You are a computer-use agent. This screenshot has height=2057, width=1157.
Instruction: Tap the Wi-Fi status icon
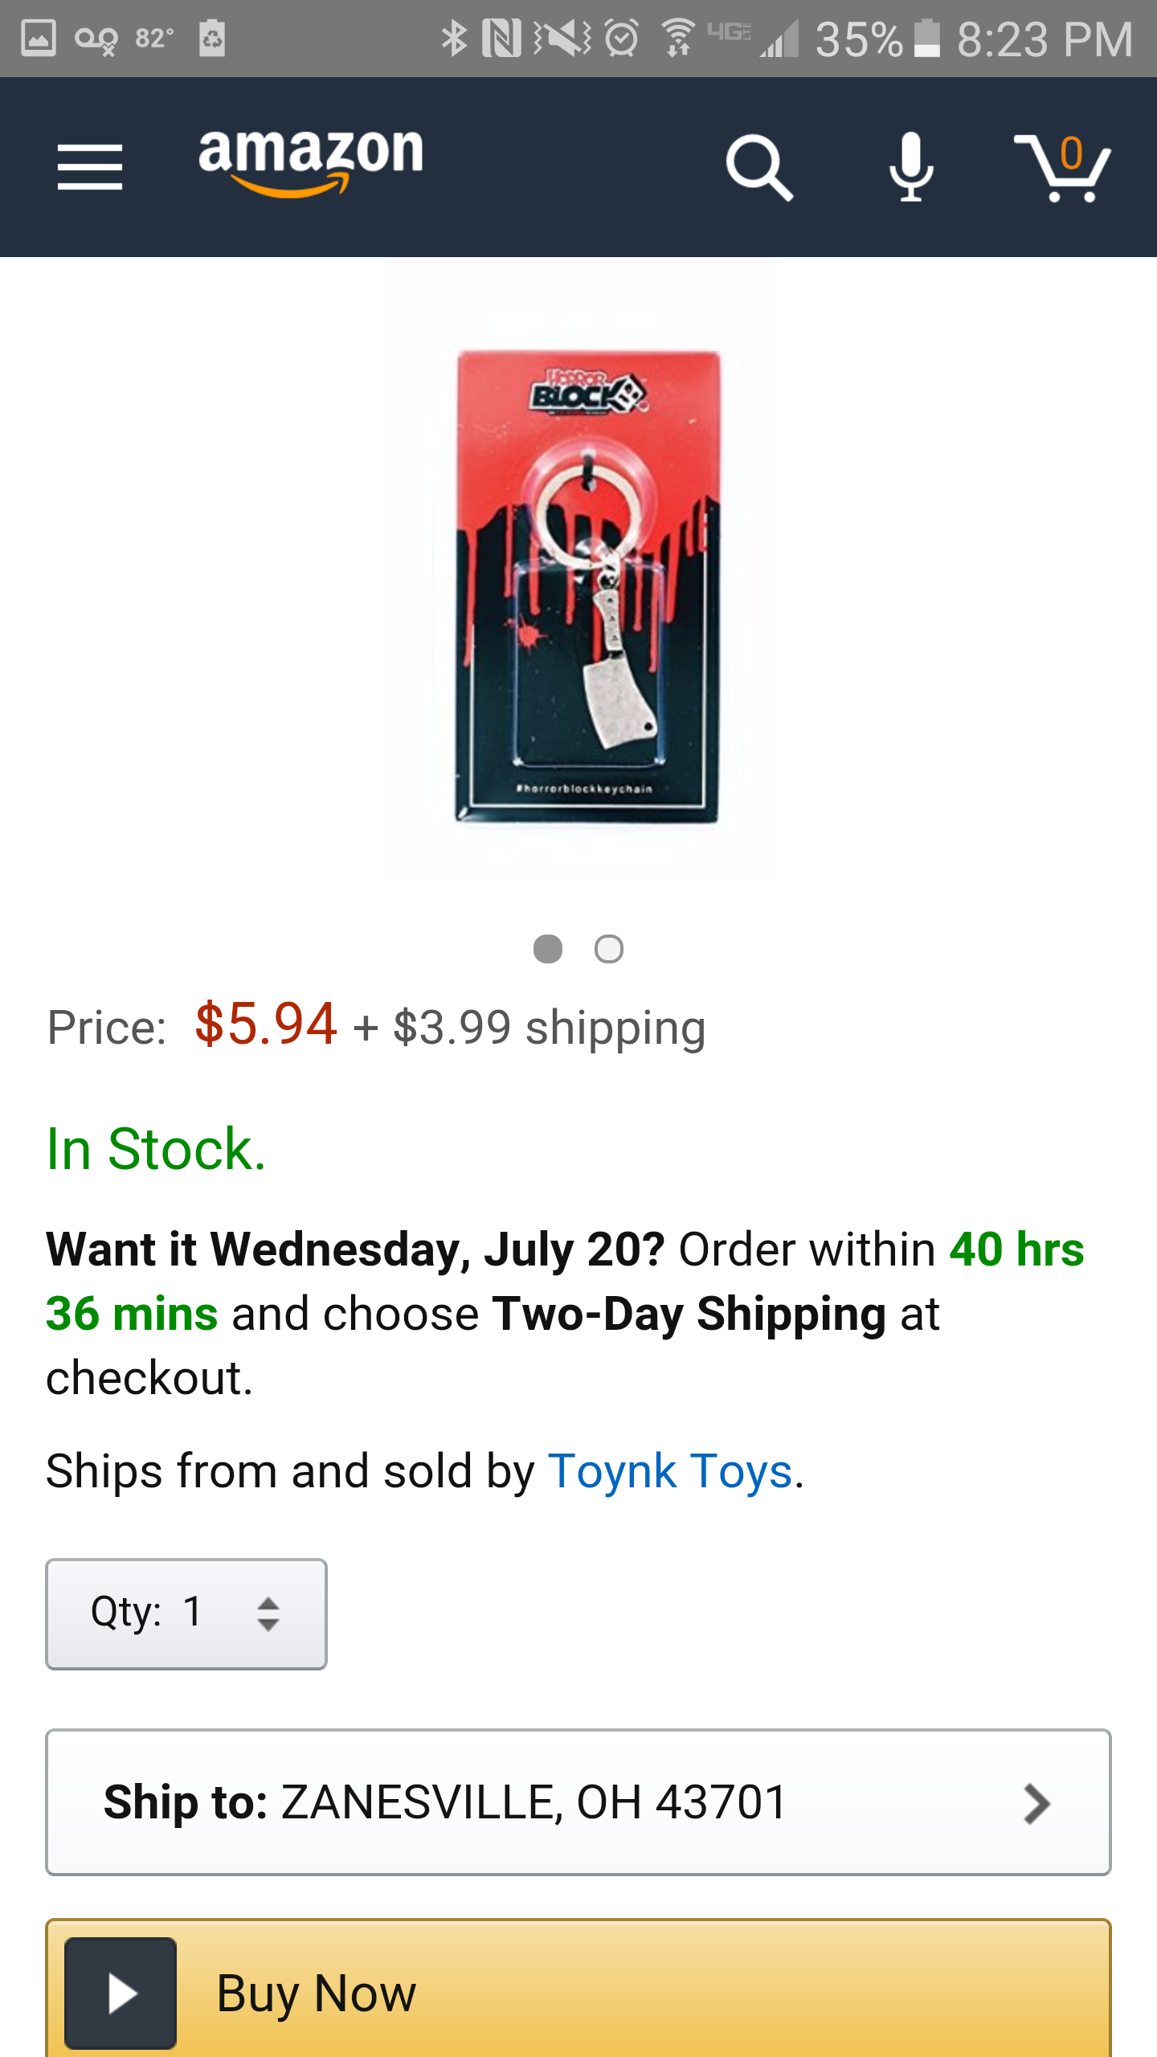coord(679,39)
